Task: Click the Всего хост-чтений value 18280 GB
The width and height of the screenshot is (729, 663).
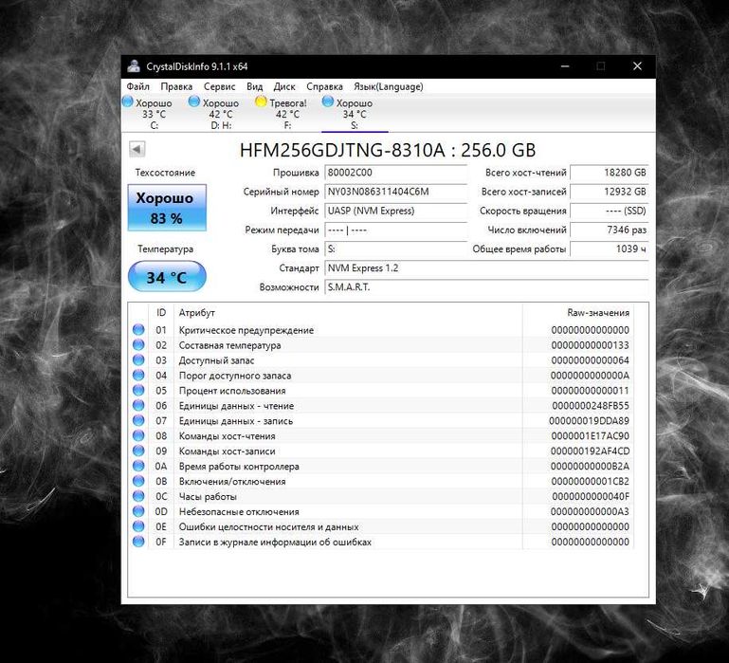Action: point(609,173)
